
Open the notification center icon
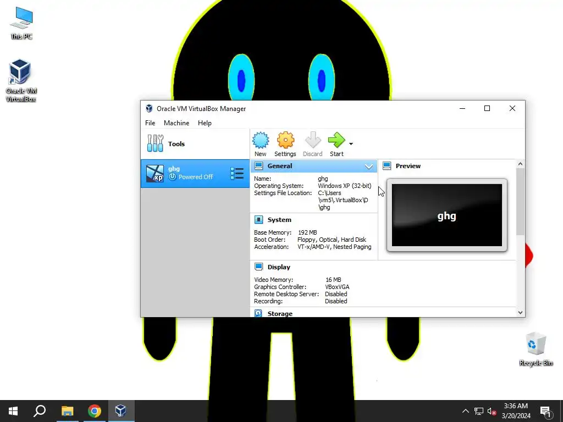[x=546, y=411]
